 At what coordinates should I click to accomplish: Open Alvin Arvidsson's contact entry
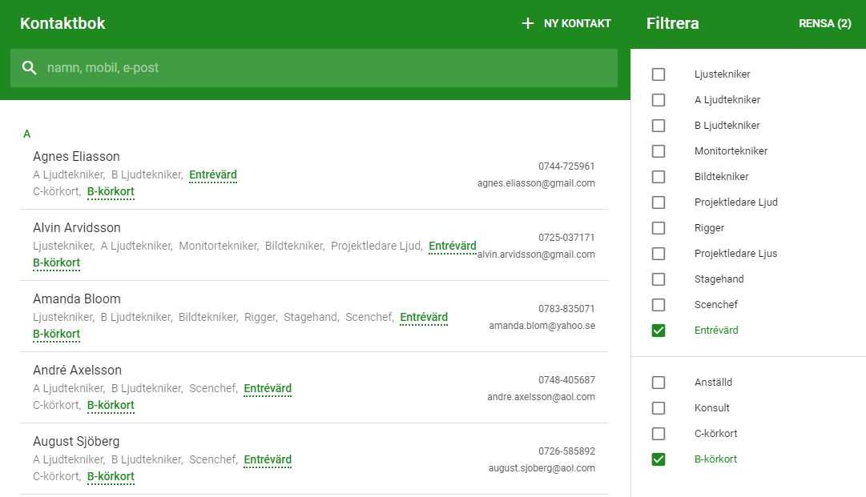pyautogui.click(x=76, y=228)
